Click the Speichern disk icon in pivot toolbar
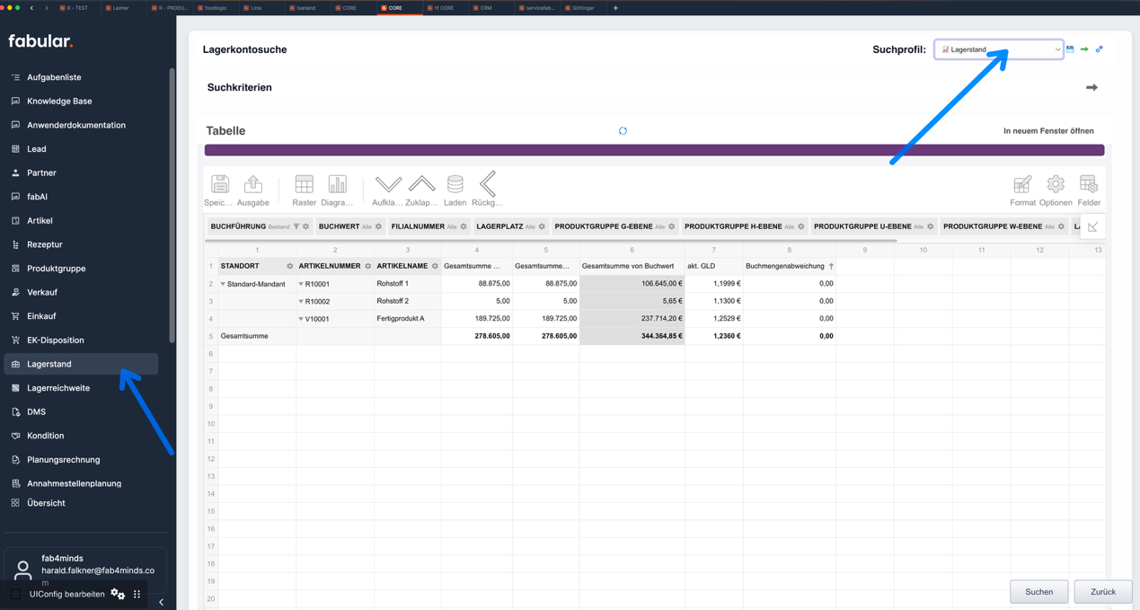This screenshot has height=610, width=1140. click(x=220, y=185)
